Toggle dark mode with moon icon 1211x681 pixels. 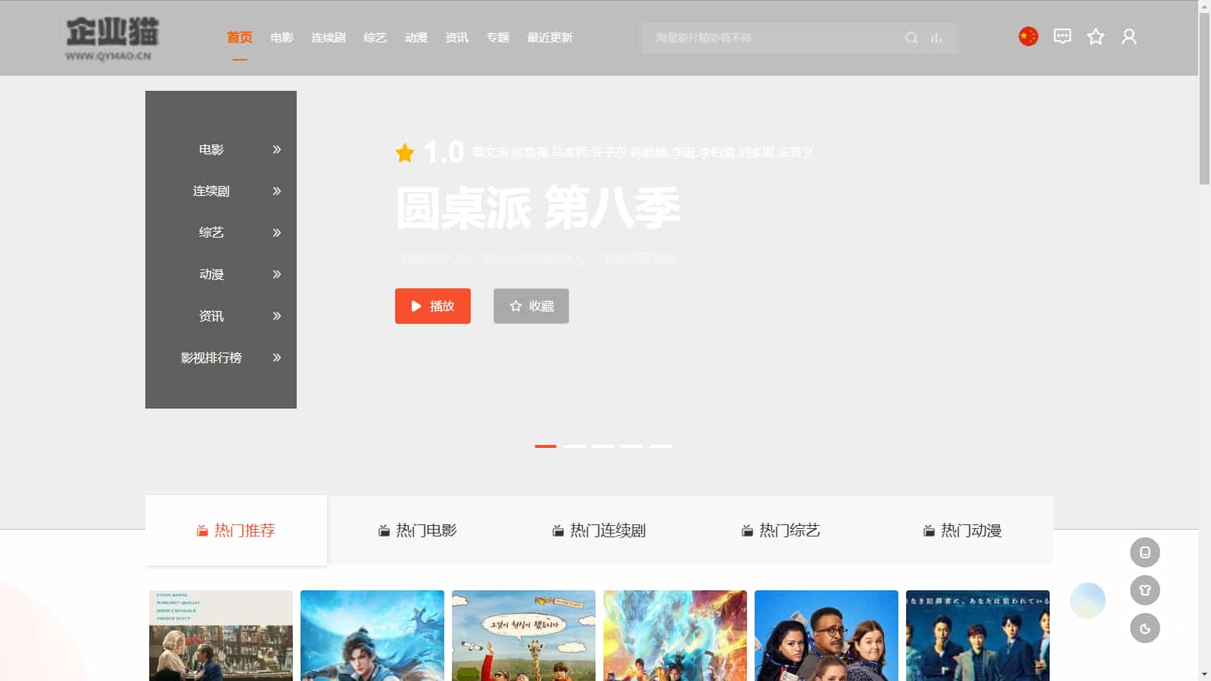pos(1144,628)
